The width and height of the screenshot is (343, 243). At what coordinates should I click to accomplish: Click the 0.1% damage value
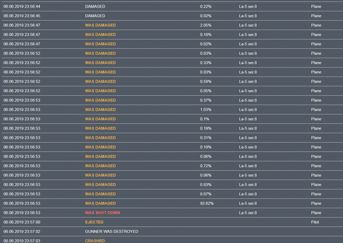[205, 119]
